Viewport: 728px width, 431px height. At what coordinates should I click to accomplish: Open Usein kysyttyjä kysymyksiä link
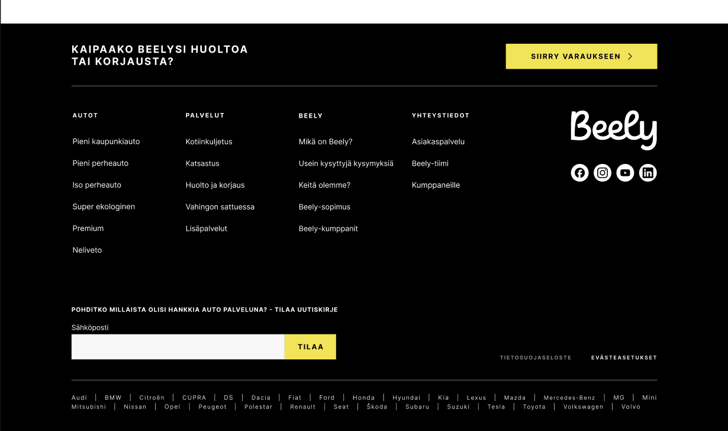tap(346, 163)
